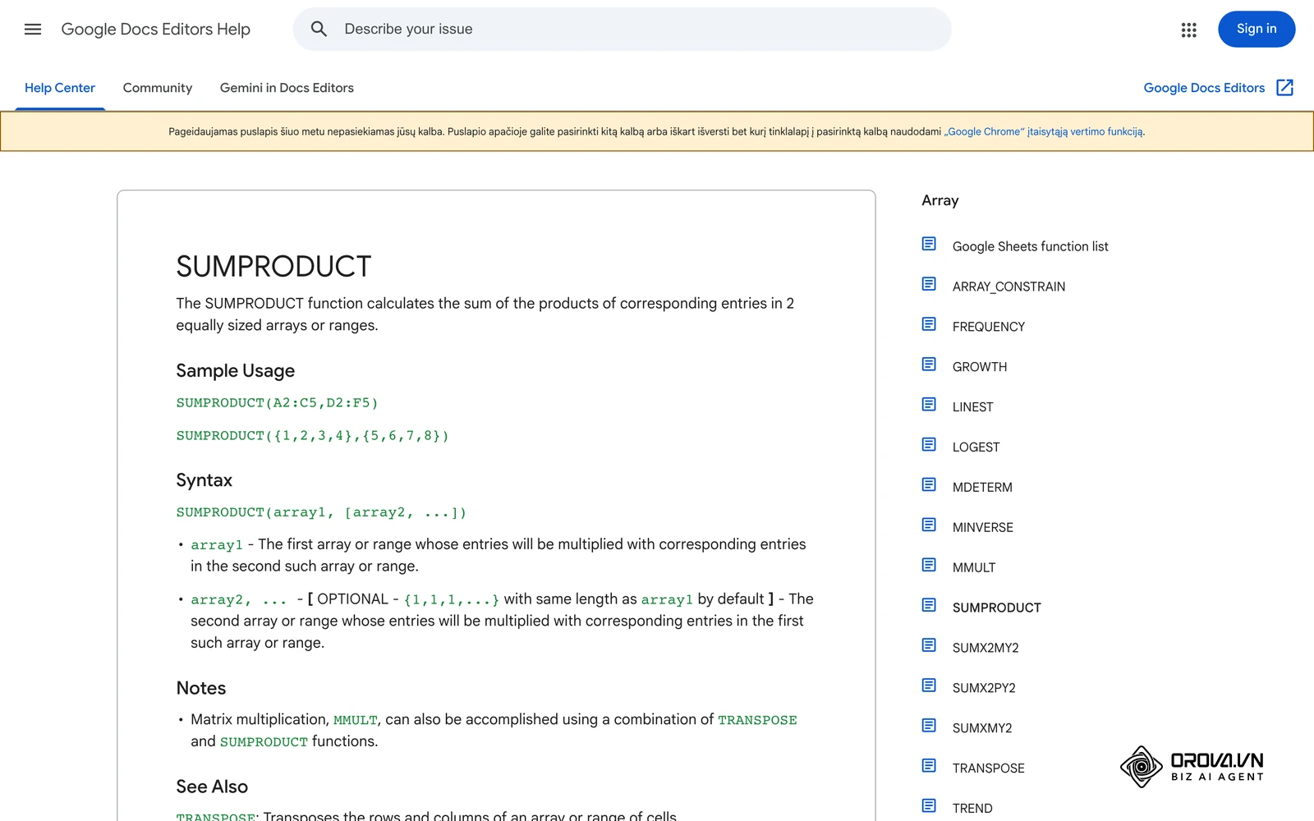Click the Describe your issue search field
This screenshot has height=821, width=1314.
tap(622, 30)
